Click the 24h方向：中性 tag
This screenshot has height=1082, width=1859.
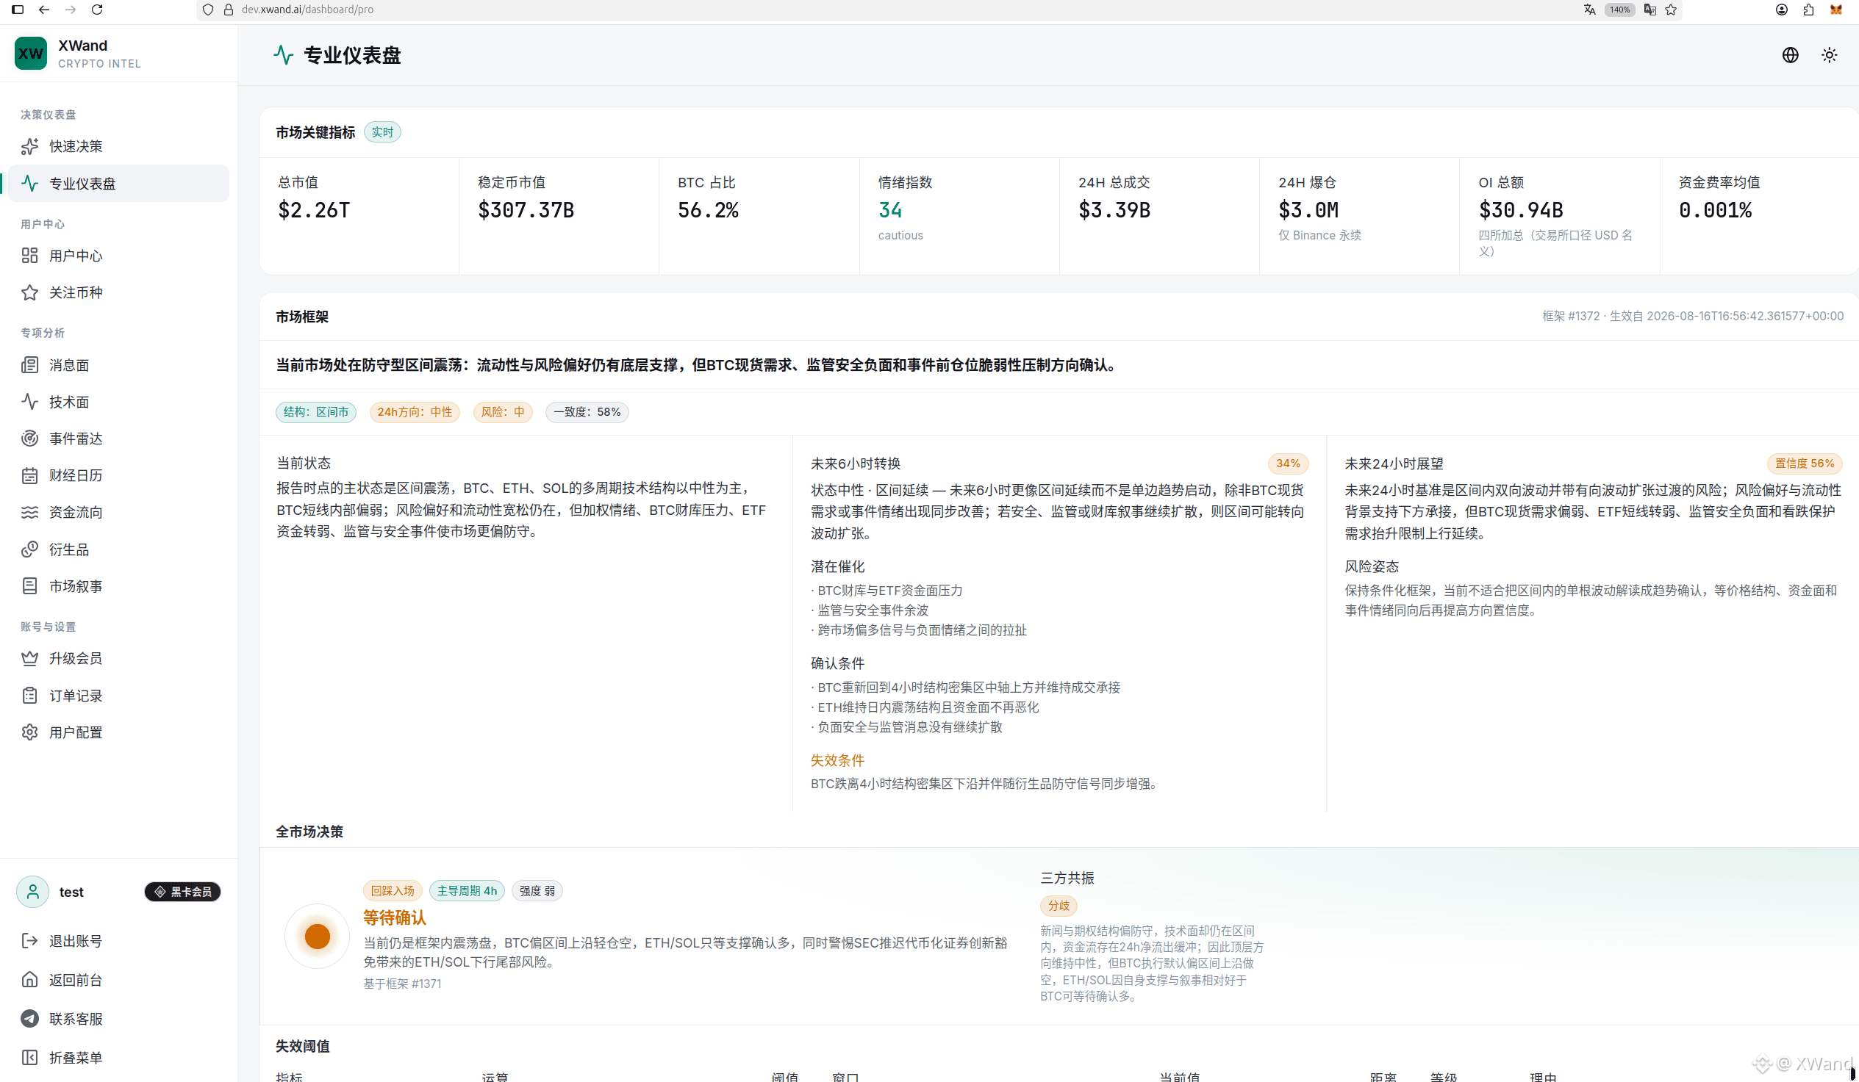tap(415, 412)
